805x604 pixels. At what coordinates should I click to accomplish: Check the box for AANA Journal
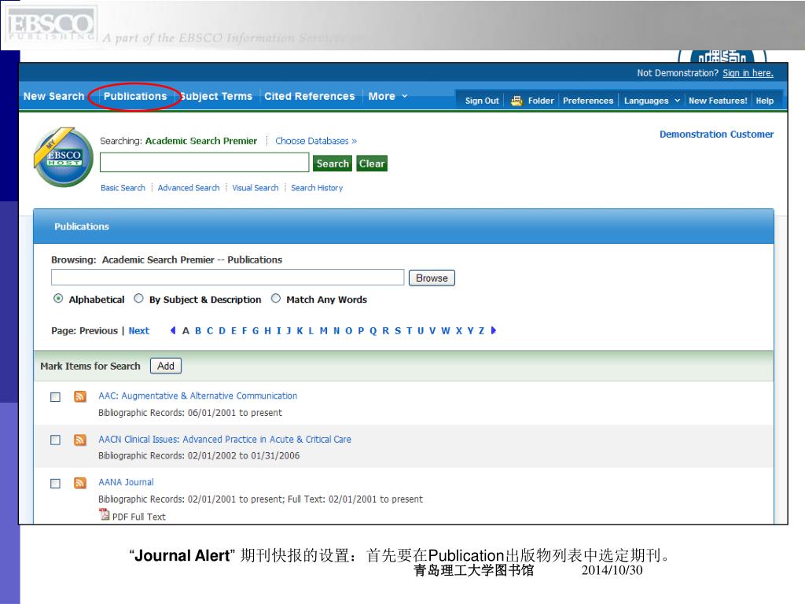click(56, 484)
